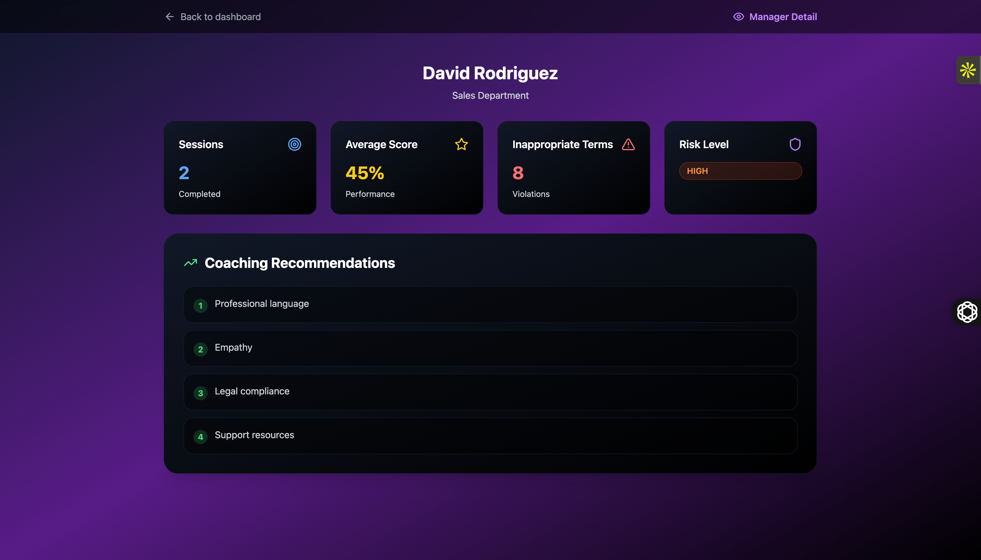Select the Professional language recommendation
981x560 pixels.
(262, 304)
